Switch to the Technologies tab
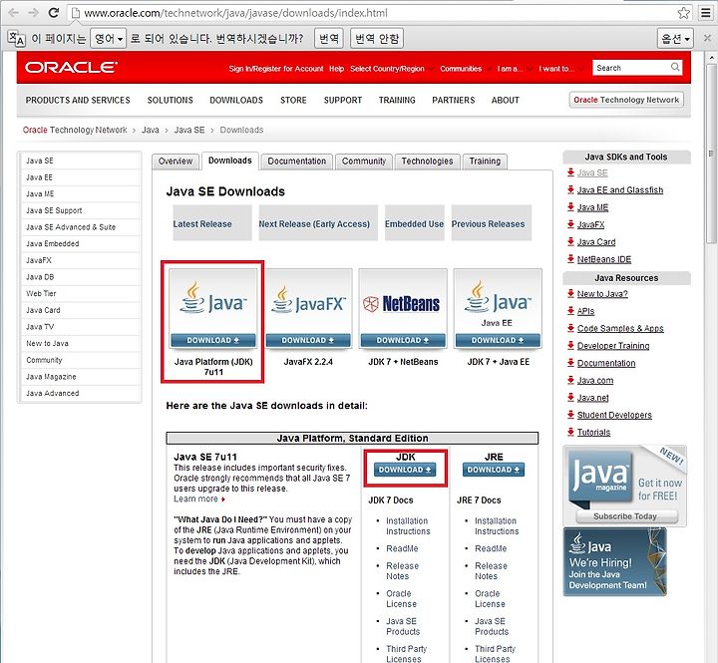The image size is (718, 663). coord(427,162)
